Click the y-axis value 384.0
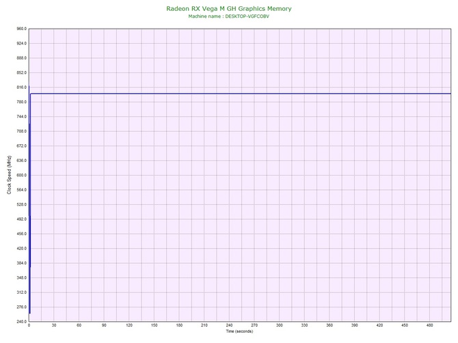This screenshot has width=458, height=343. coord(22,263)
